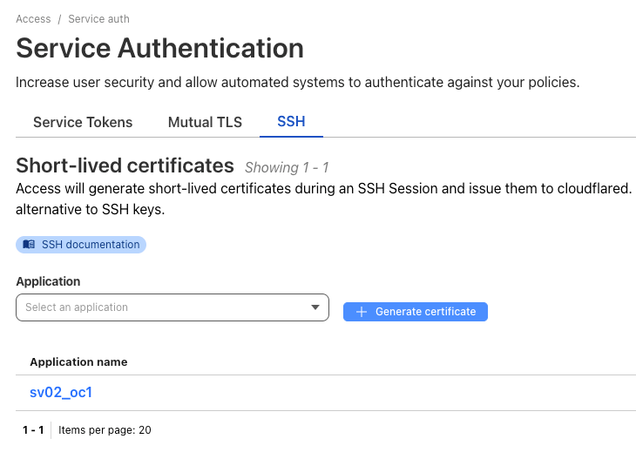Click the Application name column header
The image size is (636, 459).
pos(78,361)
